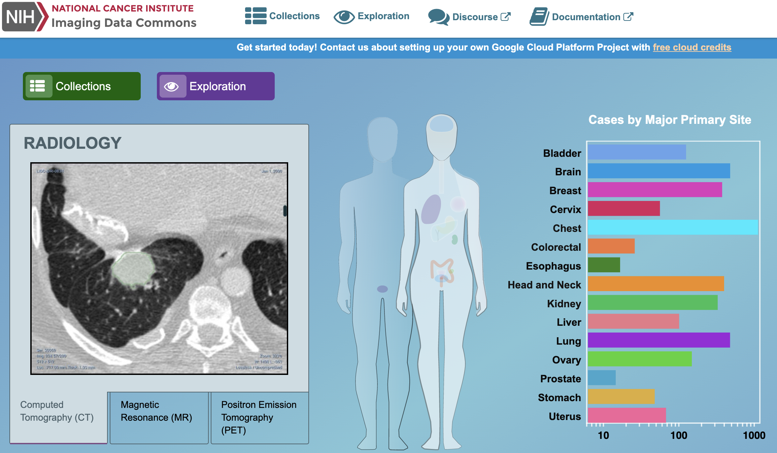The height and width of the screenshot is (453, 777).
Task: Open the free cloud credits link
Action: click(x=692, y=47)
